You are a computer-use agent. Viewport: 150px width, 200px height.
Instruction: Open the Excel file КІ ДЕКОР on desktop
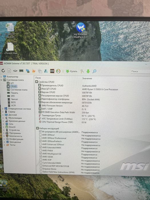click(10, 31)
